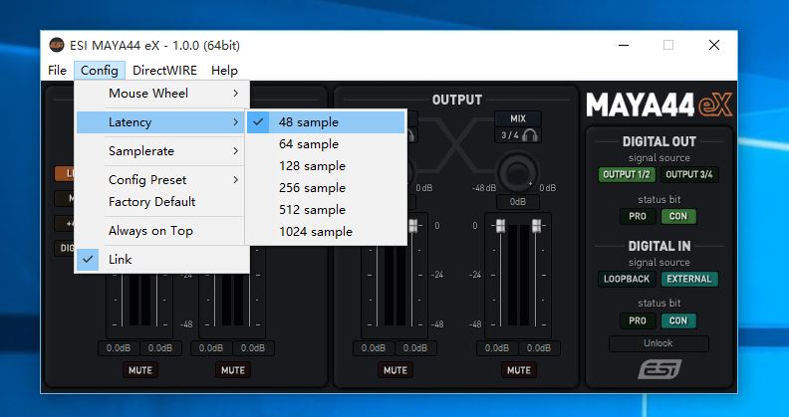Toggle the 3/4 headphone monitor button

518,135
